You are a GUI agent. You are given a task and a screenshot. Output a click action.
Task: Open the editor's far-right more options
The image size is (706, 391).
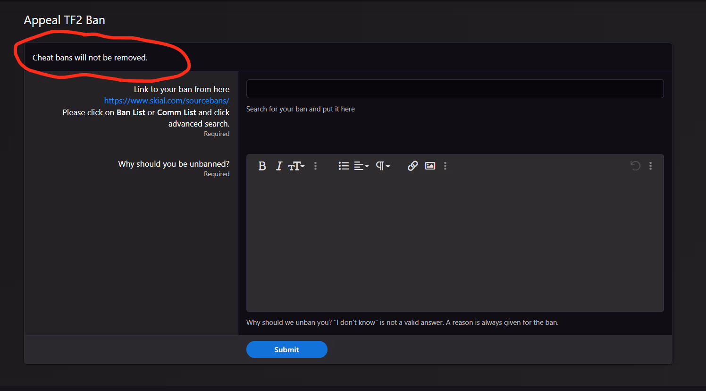(650, 166)
